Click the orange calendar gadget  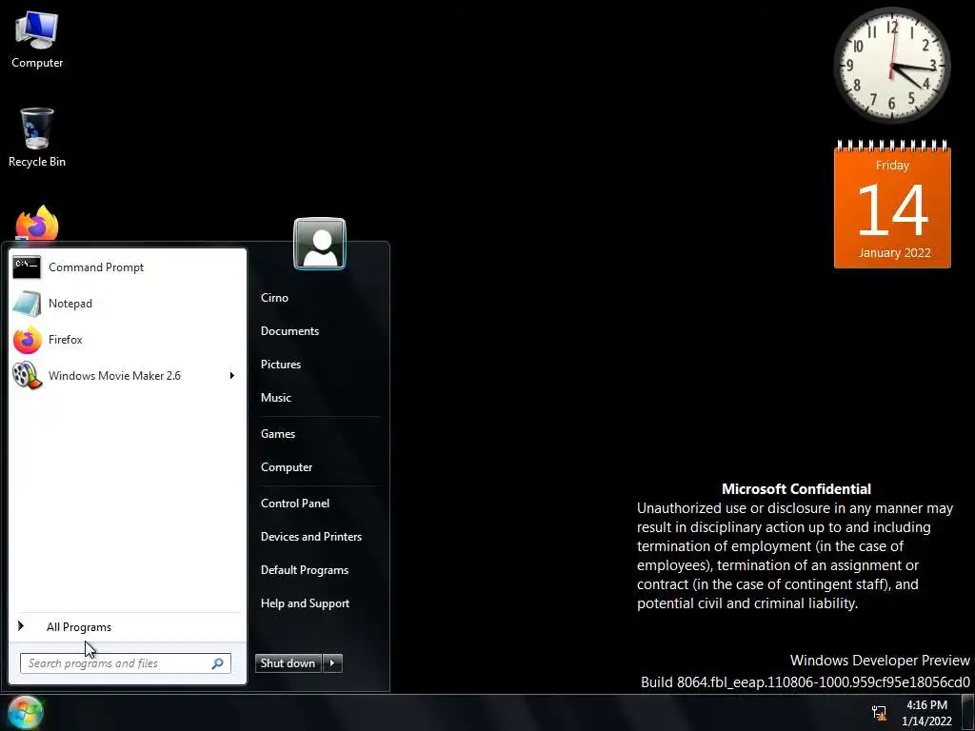pyautogui.click(x=892, y=205)
